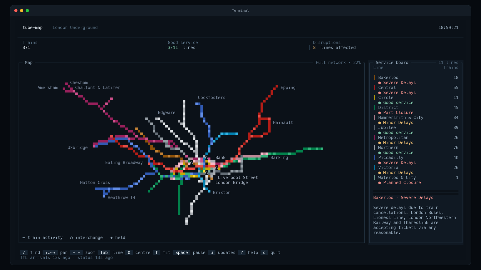Click the "/" find key hint
Image resolution: width=481 pixels, height=270 pixels.
tap(24, 252)
